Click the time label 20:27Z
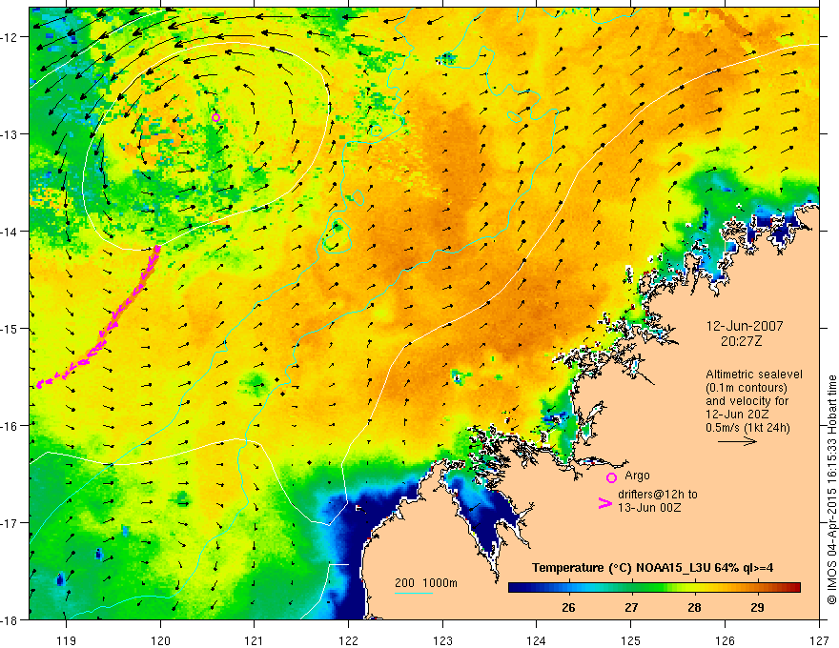Screen dimensions: 839x648 pyautogui.click(x=741, y=340)
